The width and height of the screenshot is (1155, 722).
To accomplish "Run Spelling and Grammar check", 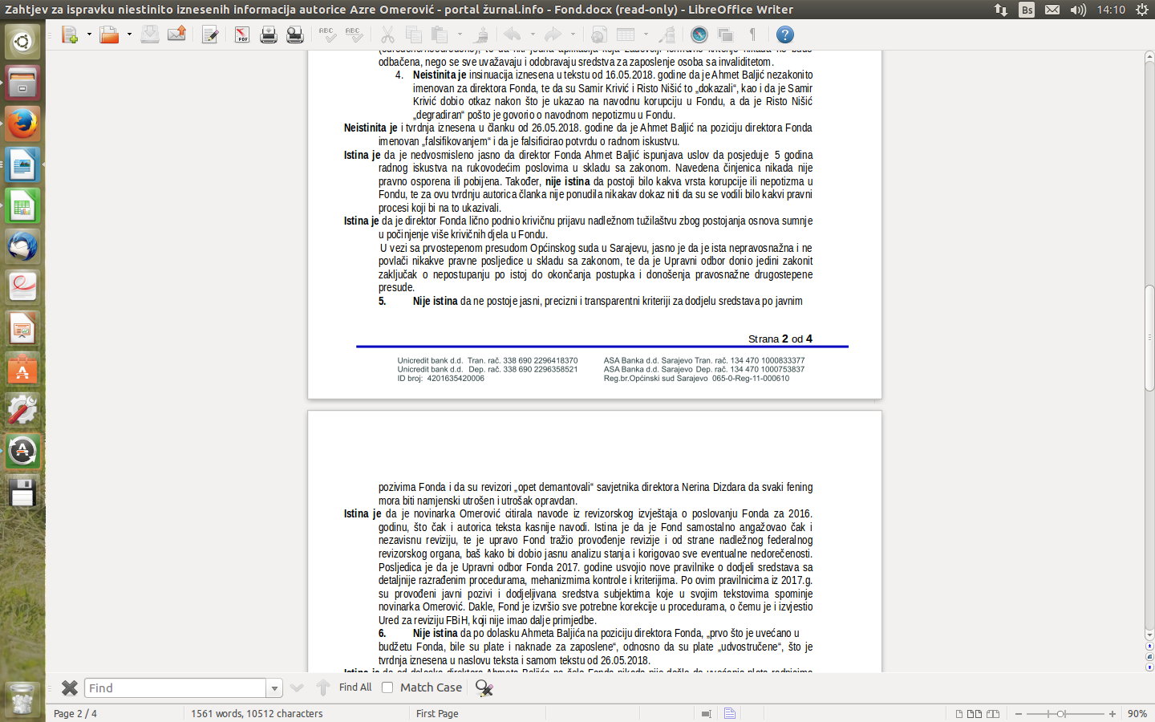I will point(327,34).
